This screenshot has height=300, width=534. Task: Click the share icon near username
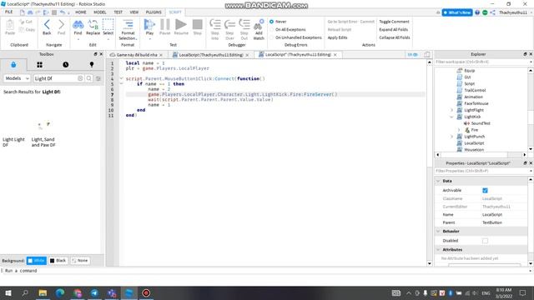493,12
